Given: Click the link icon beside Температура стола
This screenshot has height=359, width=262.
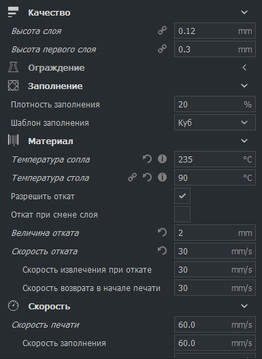Looking at the screenshot, I should click(x=132, y=177).
